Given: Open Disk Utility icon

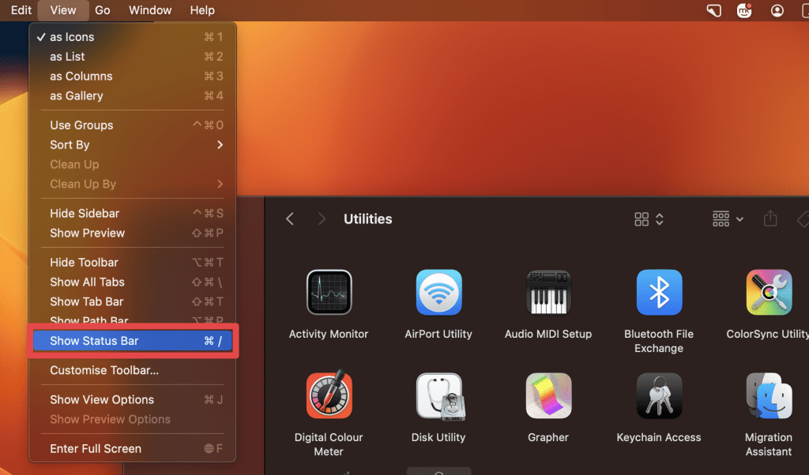Looking at the screenshot, I should coord(438,396).
